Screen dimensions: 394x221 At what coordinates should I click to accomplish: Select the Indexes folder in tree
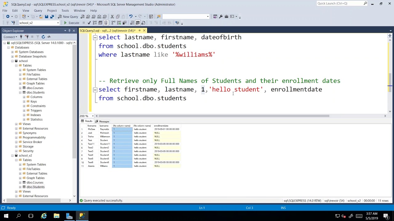[x=36, y=115]
